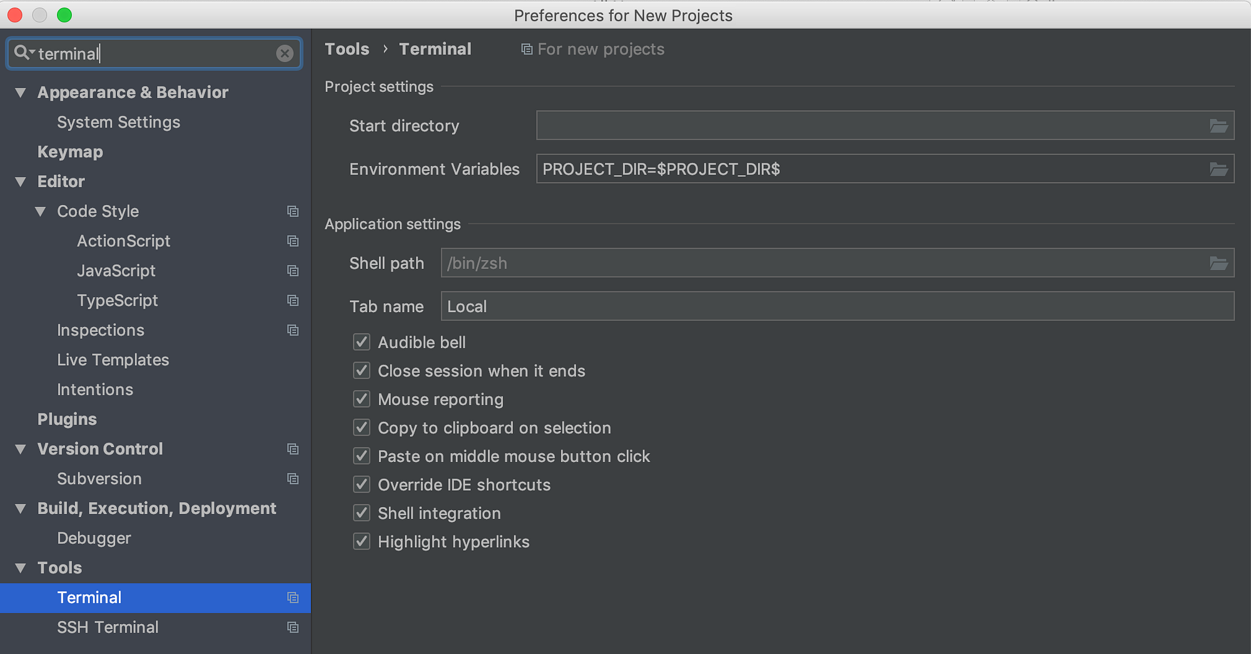This screenshot has width=1251, height=654.
Task: Click the copy-settings icon next to Terminal
Action: pos(293,598)
